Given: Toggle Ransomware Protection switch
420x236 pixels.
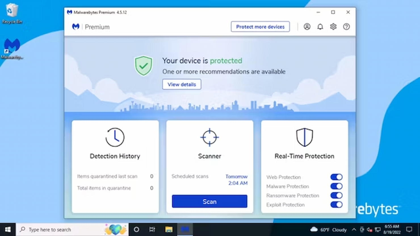Looking at the screenshot, I should (x=336, y=195).
